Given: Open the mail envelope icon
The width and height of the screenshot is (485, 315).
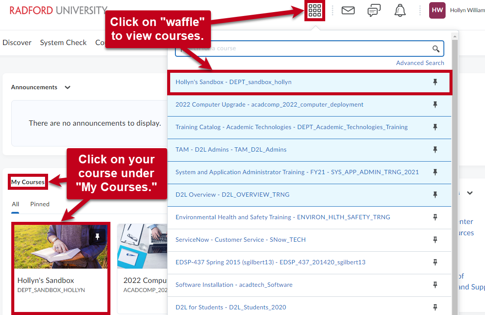Looking at the screenshot, I should pos(348,10).
